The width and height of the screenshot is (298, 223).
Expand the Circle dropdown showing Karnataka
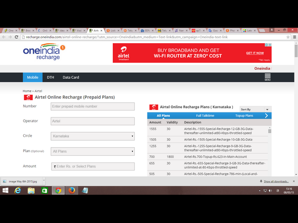pyautogui.click(x=92, y=136)
